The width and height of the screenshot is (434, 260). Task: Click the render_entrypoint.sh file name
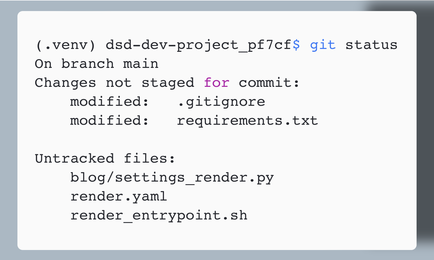[x=159, y=216]
